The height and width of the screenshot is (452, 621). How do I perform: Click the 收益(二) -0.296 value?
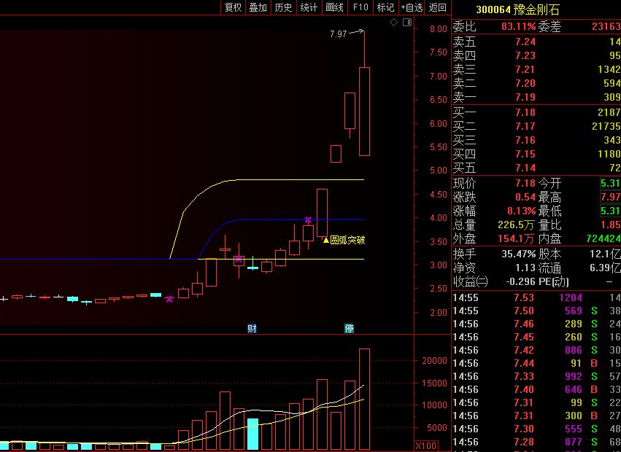(x=521, y=282)
